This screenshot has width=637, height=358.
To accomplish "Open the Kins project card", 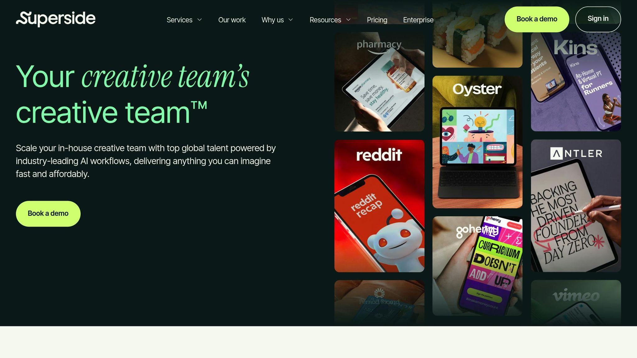I will (576, 82).
